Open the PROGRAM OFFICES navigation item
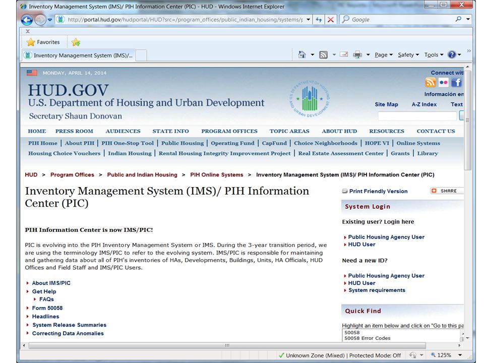This screenshot has height=363, width=484. tap(229, 131)
